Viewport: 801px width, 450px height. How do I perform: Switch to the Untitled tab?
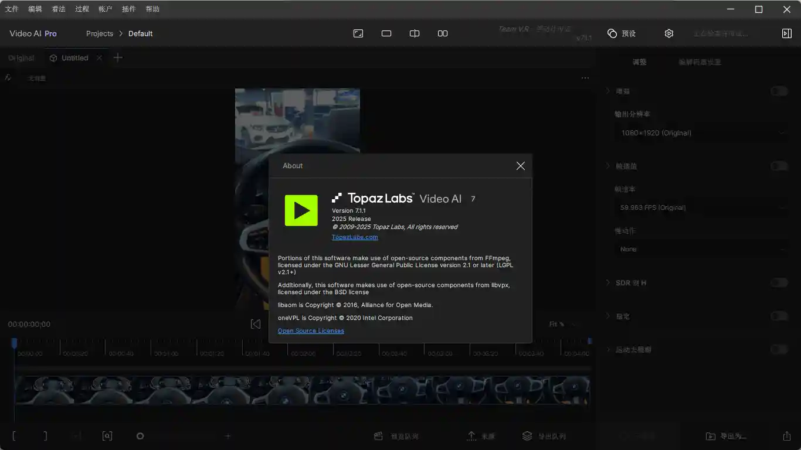coord(74,58)
